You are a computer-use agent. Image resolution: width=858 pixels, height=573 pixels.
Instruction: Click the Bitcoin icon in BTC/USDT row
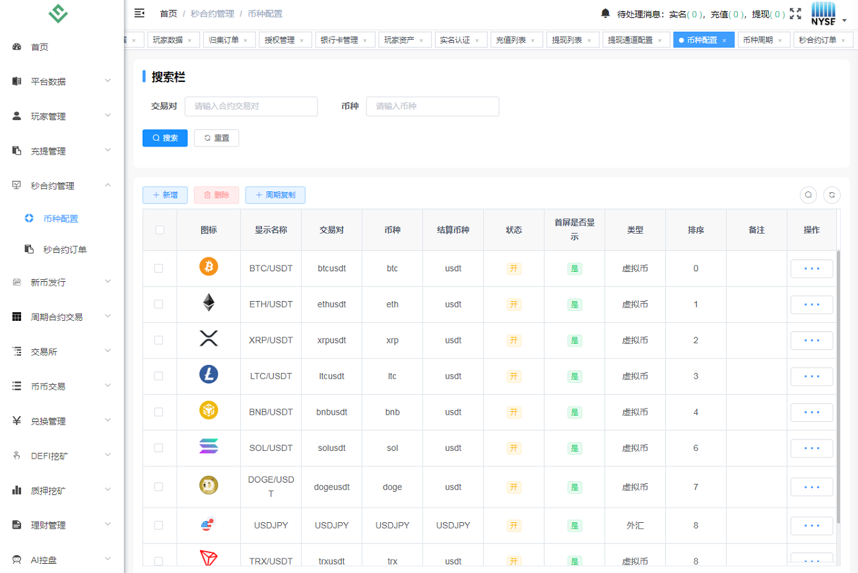[x=209, y=267]
